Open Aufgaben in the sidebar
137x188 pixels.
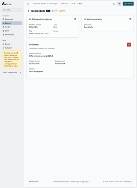click(x=12, y=48)
